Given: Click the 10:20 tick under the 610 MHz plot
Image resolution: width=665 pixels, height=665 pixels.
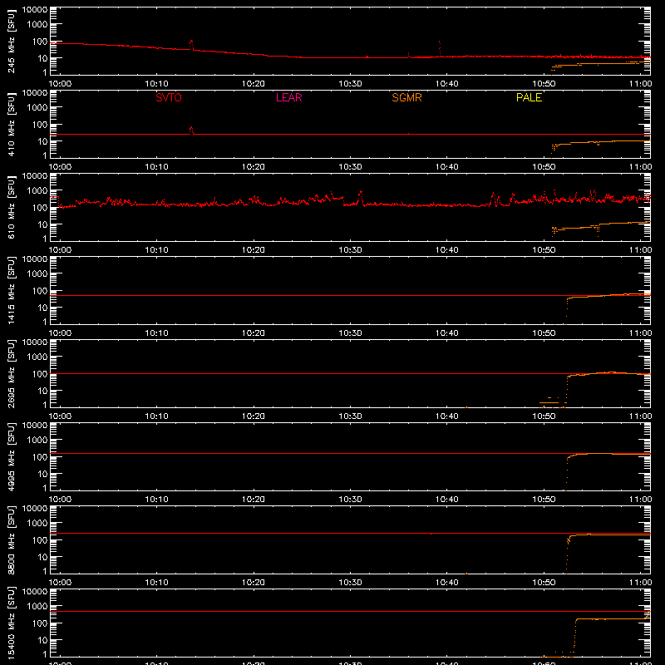Looking at the screenshot, I should pyautogui.click(x=254, y=250).
